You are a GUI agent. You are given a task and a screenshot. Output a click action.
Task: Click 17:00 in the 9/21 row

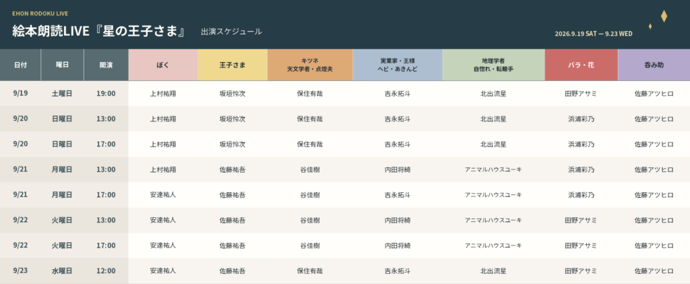point(106,194)
